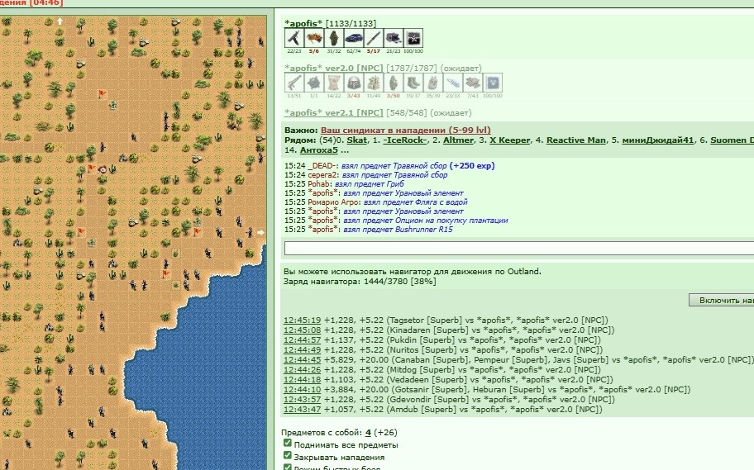Click the NPC blue flag icon with 100/100 durability
This screenshot has height=470, width=754.
click(493, 83)
